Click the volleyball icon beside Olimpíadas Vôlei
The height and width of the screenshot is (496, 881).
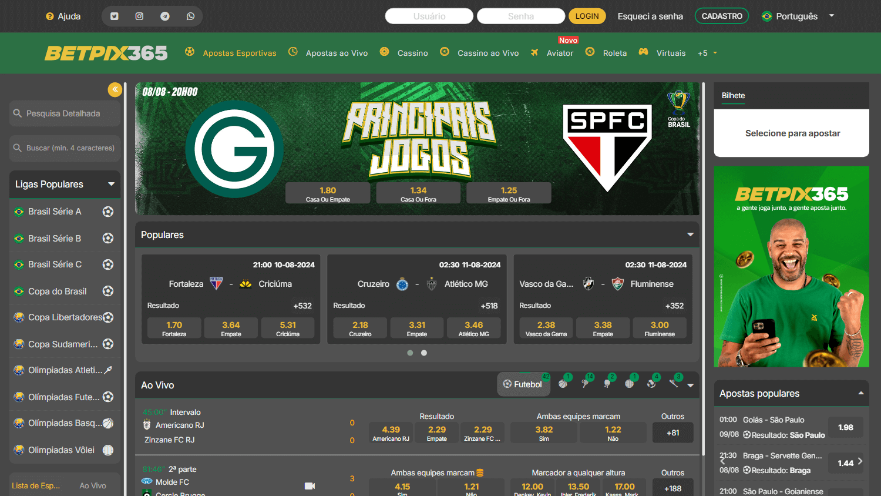tap(108, 450)
